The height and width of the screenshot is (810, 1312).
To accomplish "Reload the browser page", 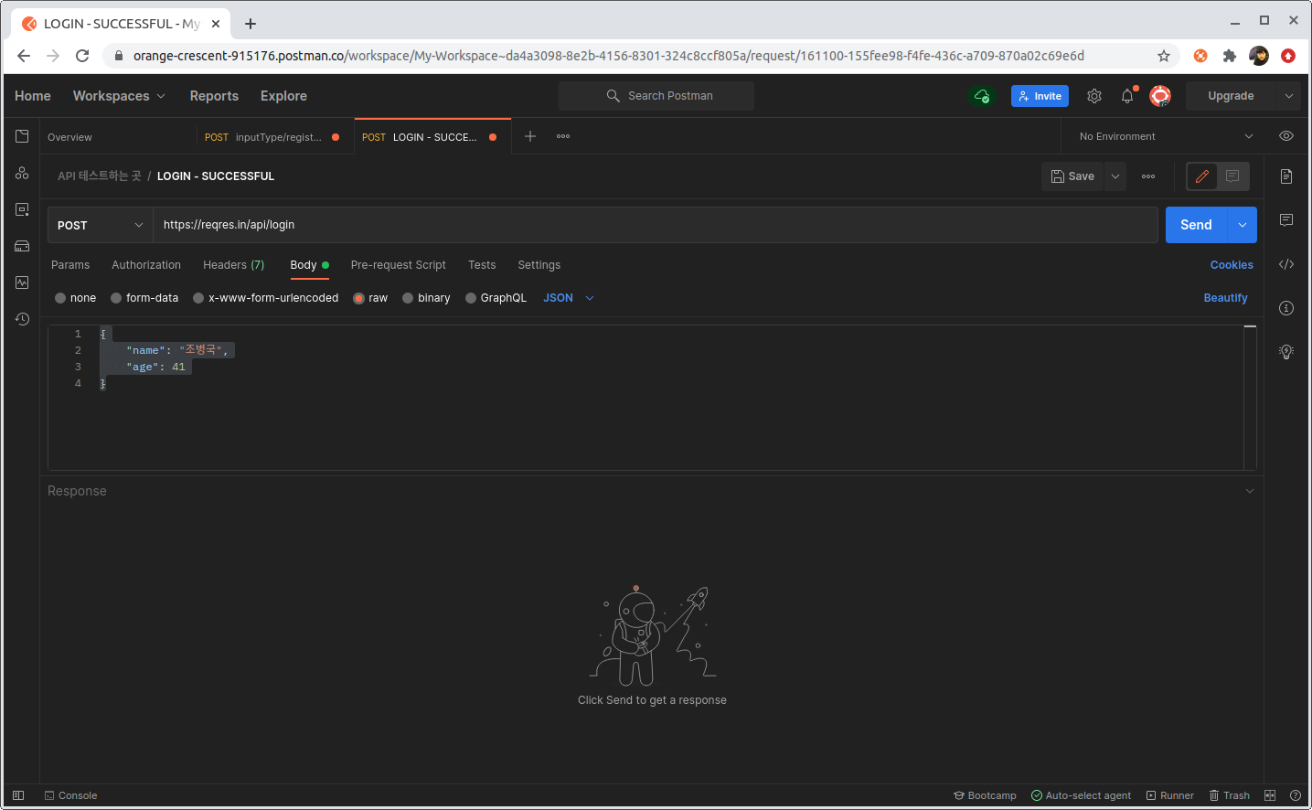I will point(82,56).
